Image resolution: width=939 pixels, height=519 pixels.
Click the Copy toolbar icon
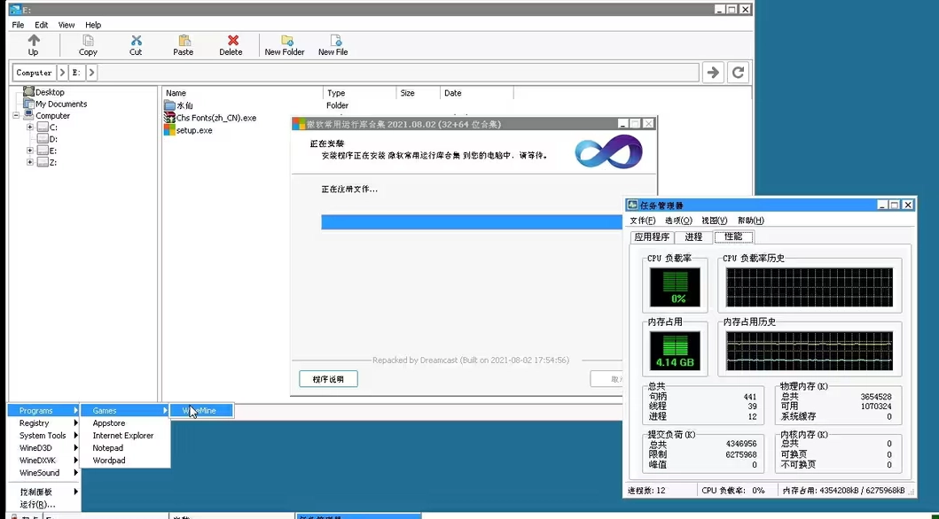tap(89, 41)
